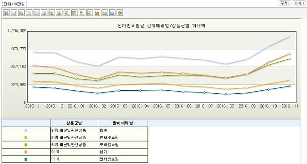Click yellow line's 2016.05 data point
The height and width of the screenshot is (164, 307).
pos(162,83)
